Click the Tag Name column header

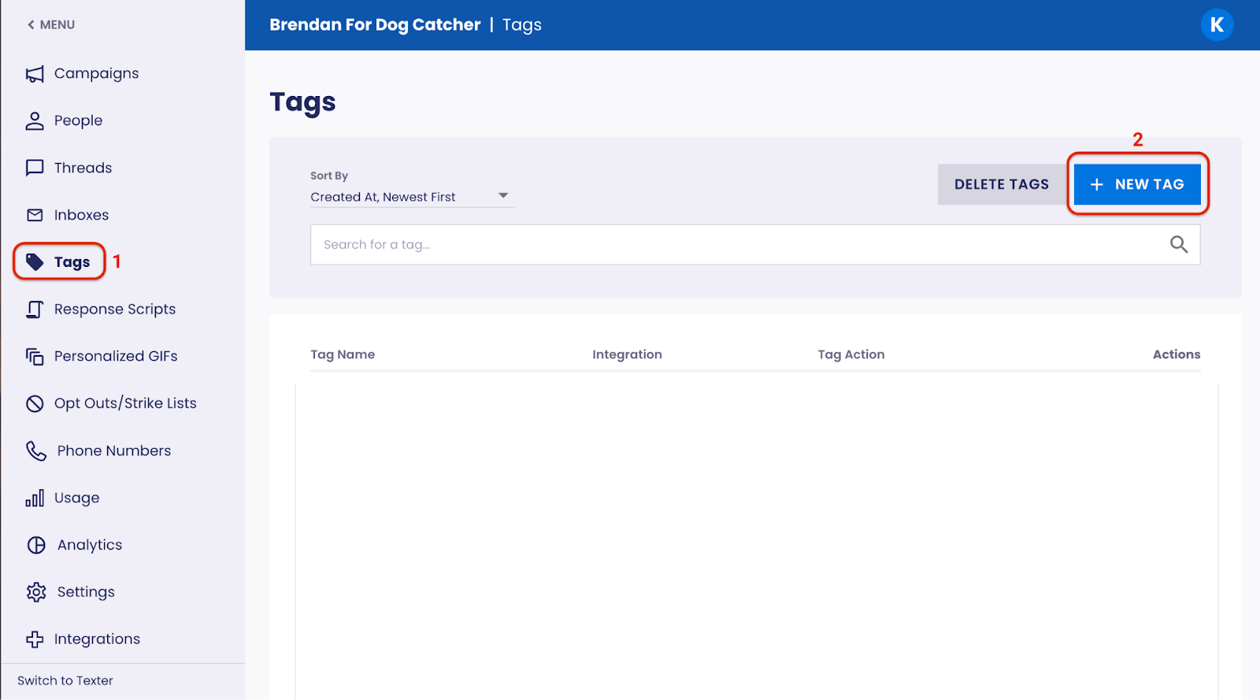click(343, 354)
